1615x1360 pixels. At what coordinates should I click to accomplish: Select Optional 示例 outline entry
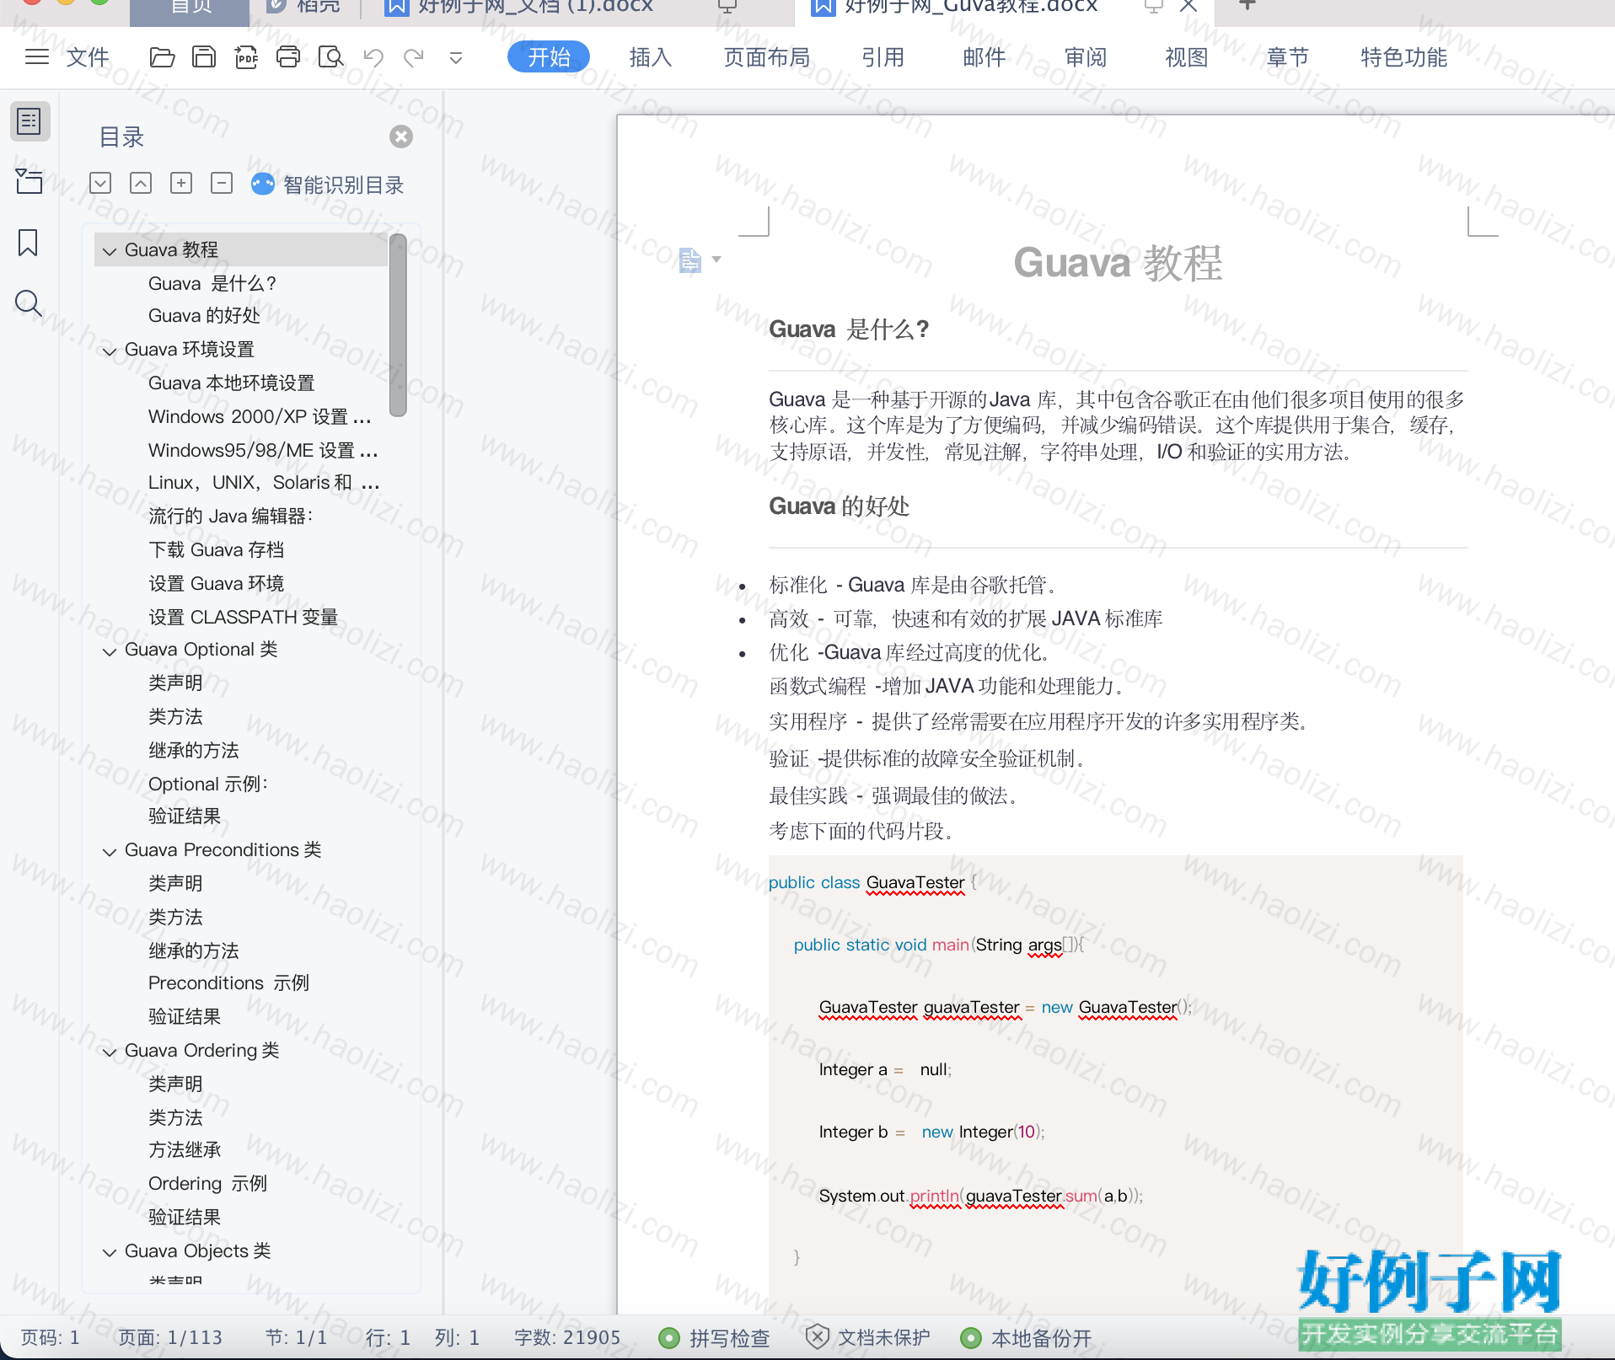[207, 784]
